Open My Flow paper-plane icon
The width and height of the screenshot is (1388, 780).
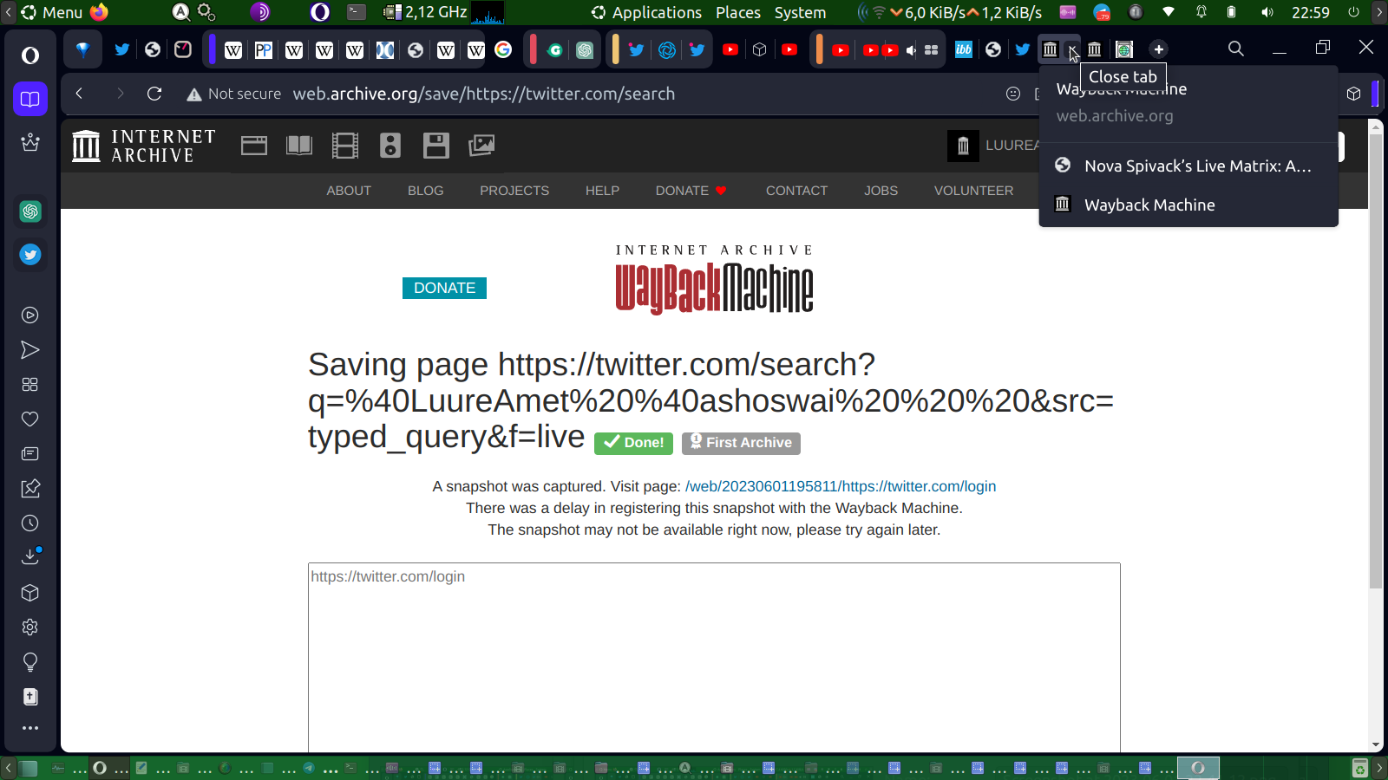[30, 350]
